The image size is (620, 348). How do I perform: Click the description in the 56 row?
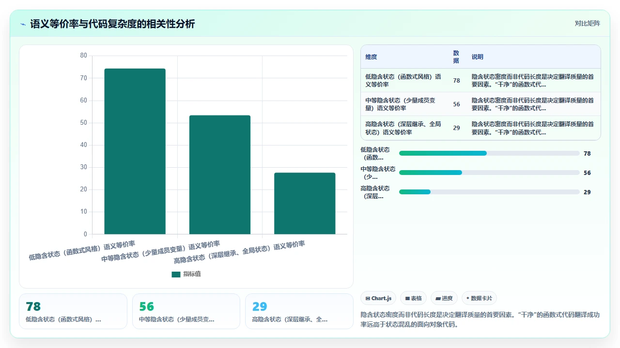tap(533, 104)
